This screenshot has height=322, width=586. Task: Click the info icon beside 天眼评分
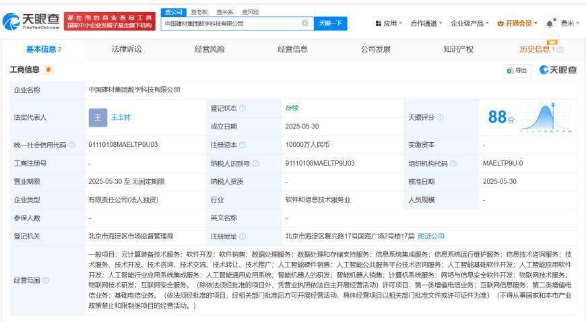441,117
